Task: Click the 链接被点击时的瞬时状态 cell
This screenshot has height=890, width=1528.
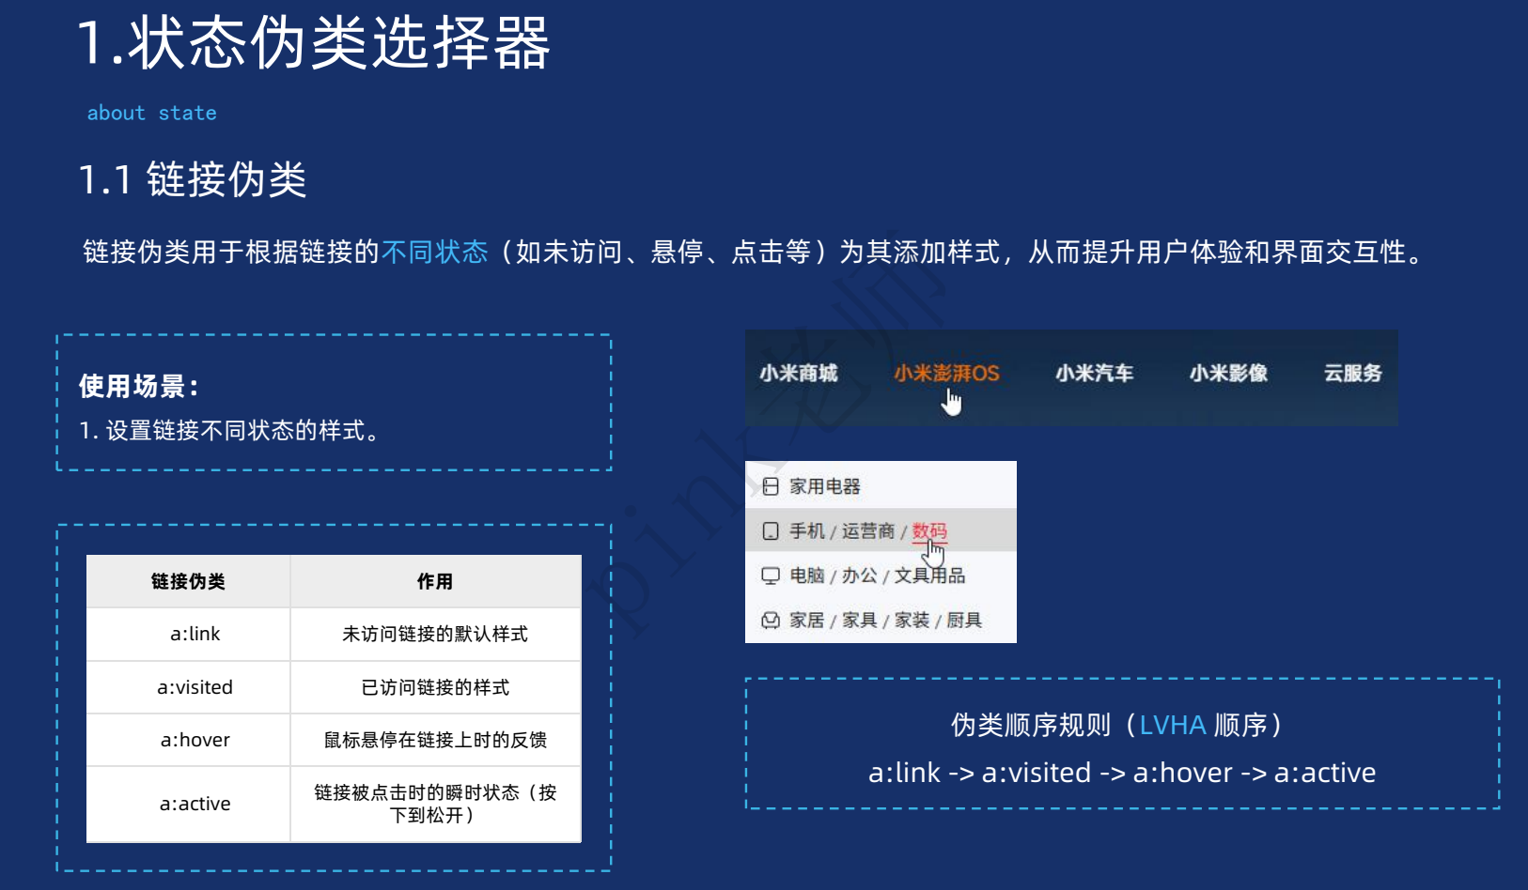Action: point(436,804)
